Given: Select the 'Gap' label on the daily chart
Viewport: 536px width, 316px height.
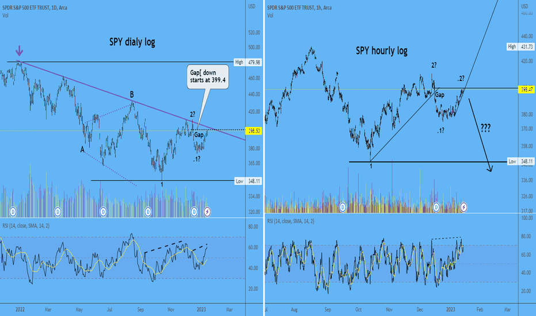Looking at the screenshot, I should point(199,135).
